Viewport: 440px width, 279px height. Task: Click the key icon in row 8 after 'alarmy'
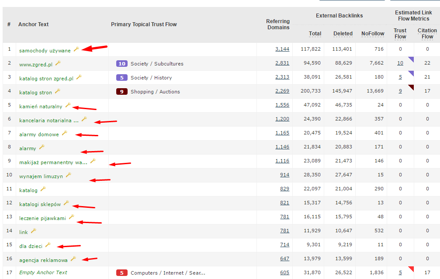click(x=42, y=147)
